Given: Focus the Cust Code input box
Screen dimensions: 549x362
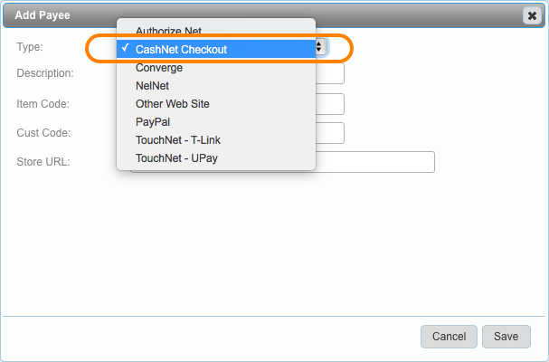Looking at the screenshot, I should tap(330, 133).
